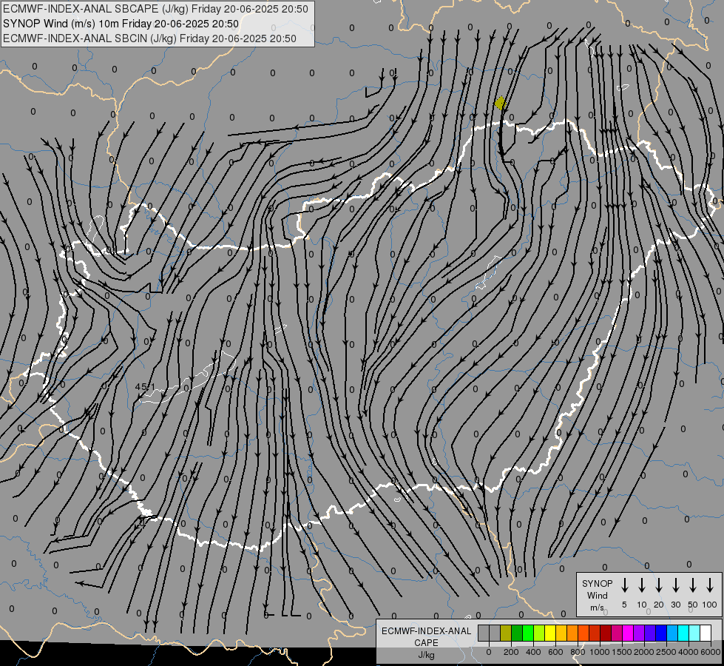Click the 1500 tick label on CAPE scale

pos(621,652)
